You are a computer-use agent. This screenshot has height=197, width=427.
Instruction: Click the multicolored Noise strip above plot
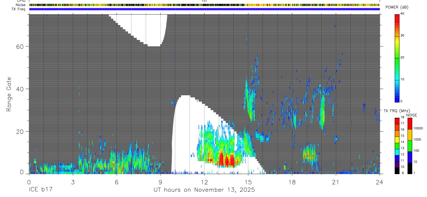click(x=204, y=5)
